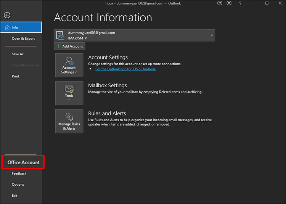Click the question mark help icon

click(240, 3)
